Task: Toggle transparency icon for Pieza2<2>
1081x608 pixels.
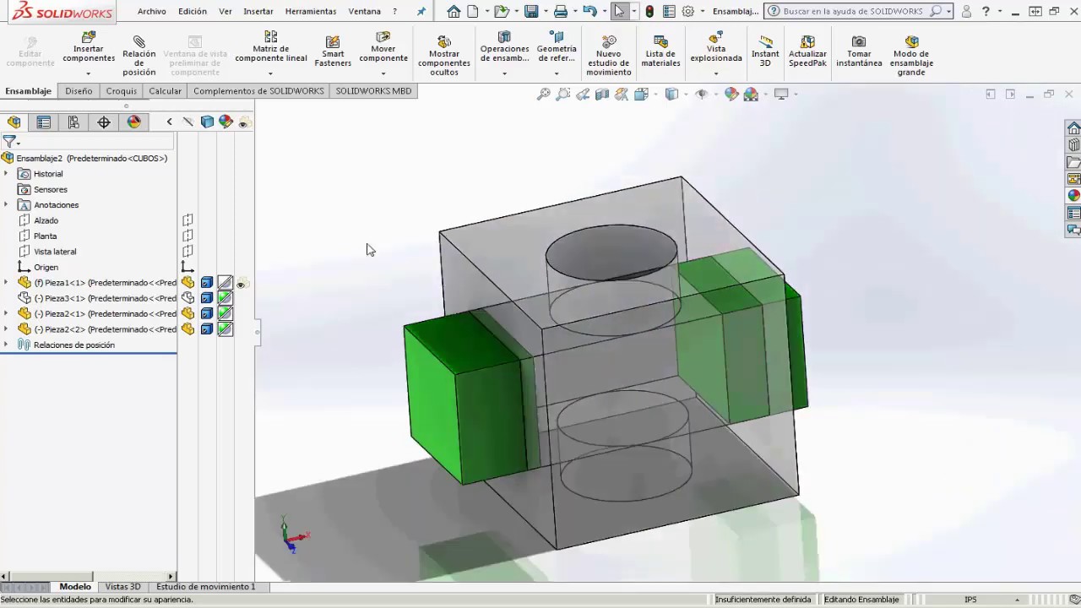Action: pos(225,329)
